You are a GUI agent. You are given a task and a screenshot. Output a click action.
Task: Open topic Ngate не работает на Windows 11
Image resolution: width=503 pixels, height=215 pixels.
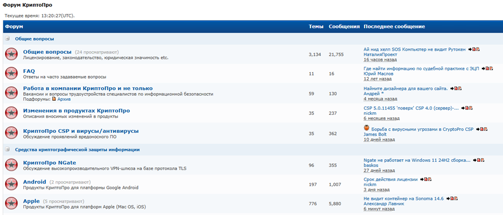click(417, 160)
